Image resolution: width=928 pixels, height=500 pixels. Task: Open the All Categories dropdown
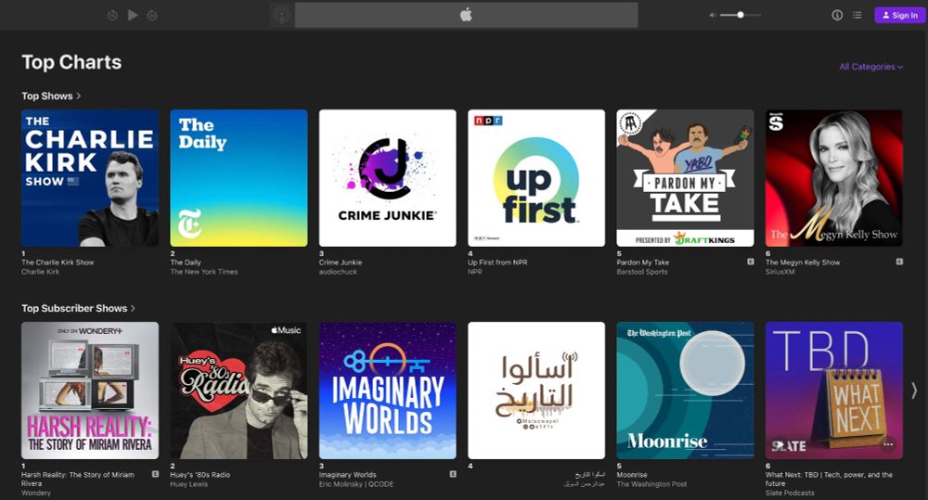[870, 67]
